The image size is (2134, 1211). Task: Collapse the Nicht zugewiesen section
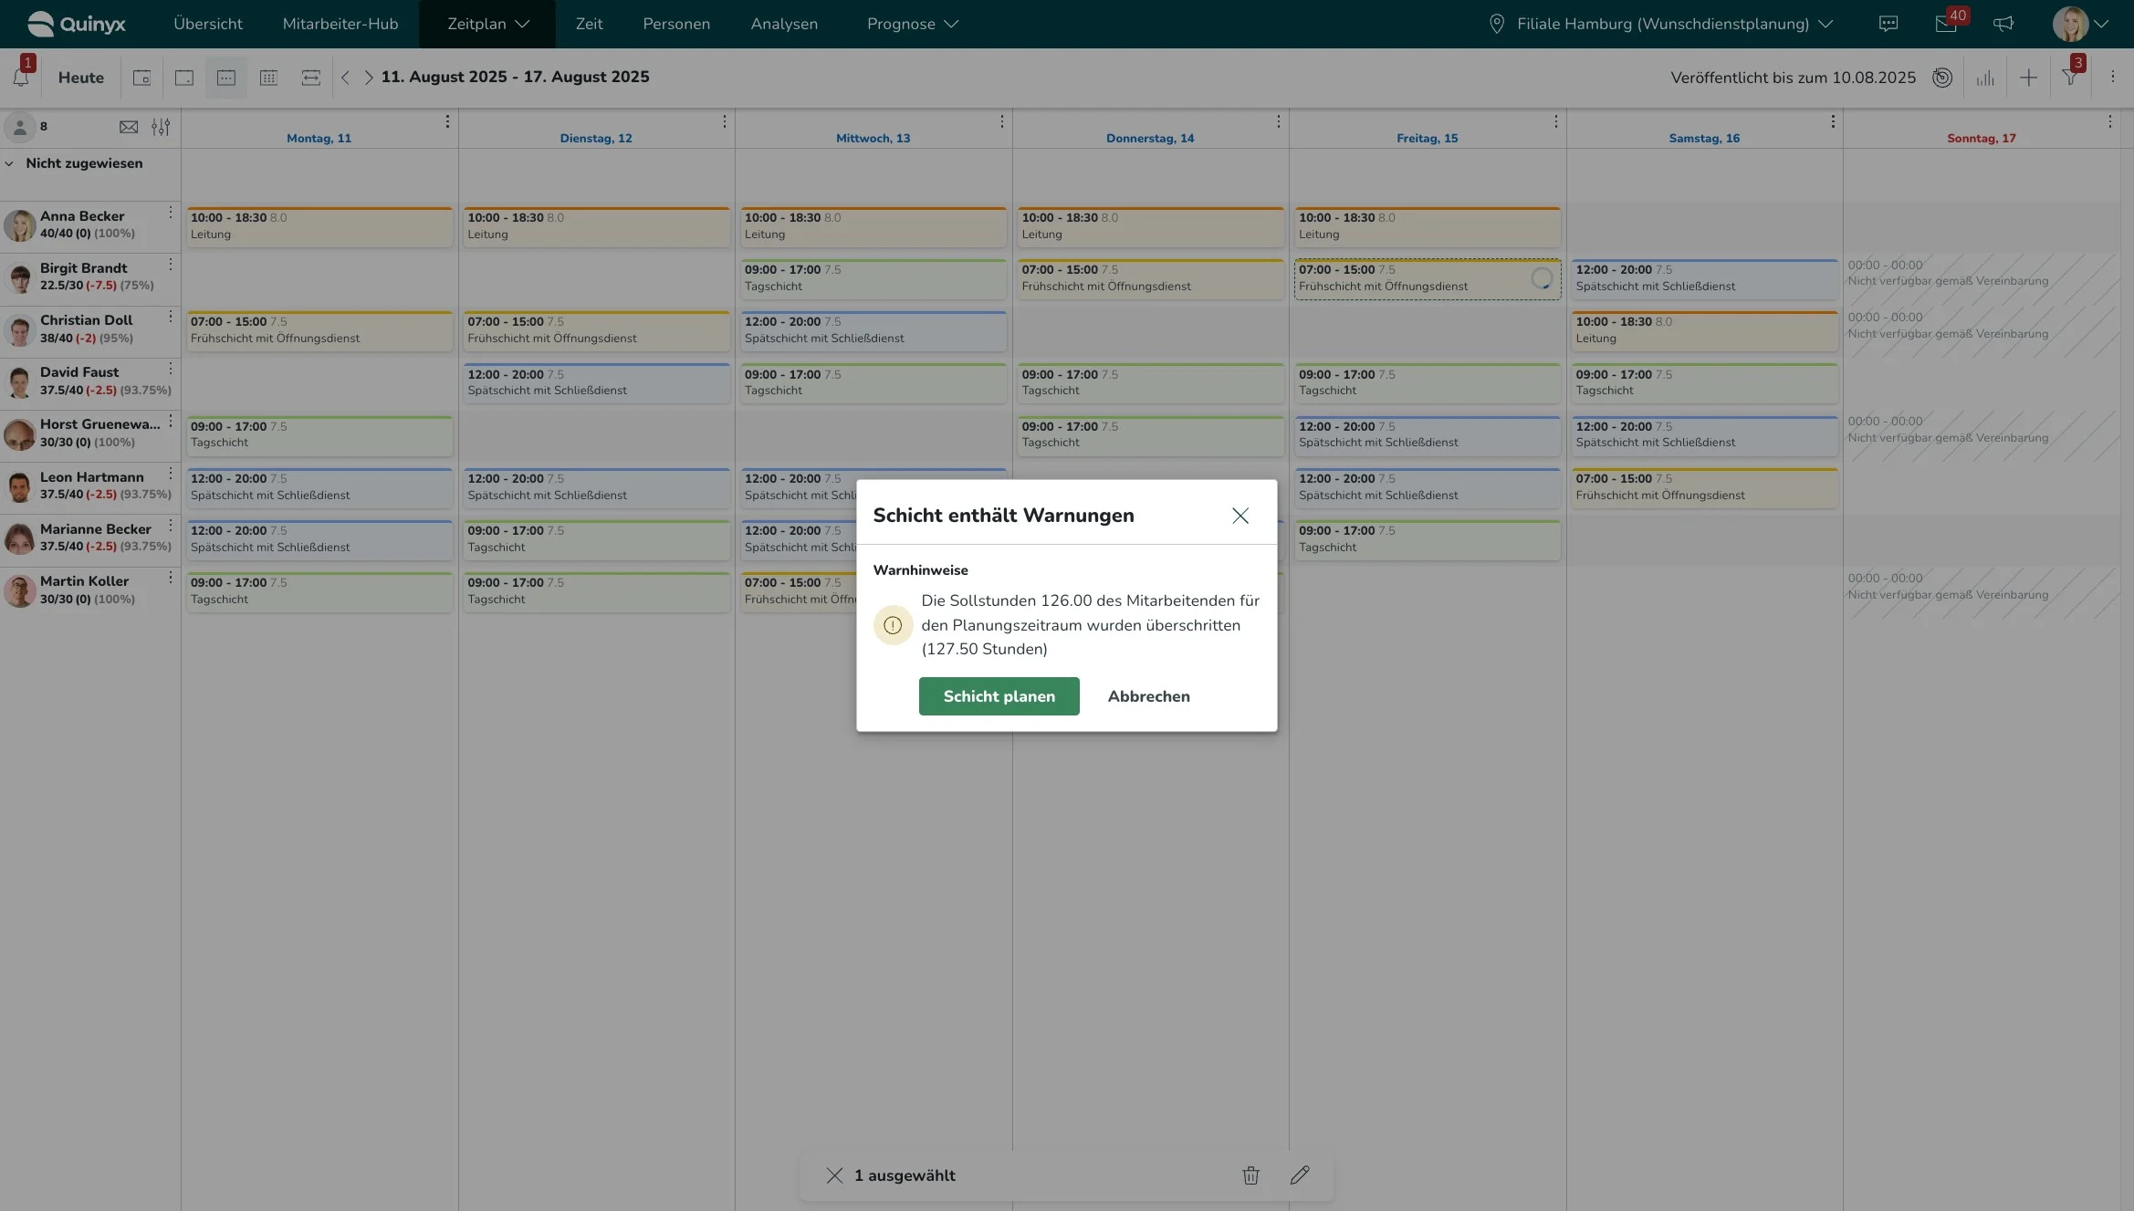10,163
